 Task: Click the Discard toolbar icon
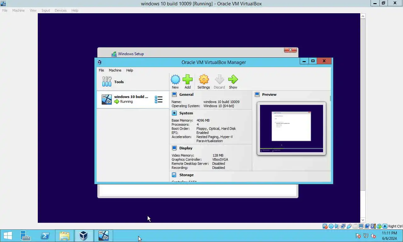pyautogui.click(x=219, y=79)
